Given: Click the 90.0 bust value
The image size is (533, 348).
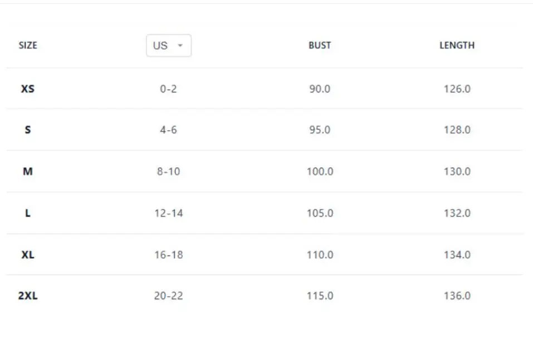Looking at the screenshot, I should 320,89.
